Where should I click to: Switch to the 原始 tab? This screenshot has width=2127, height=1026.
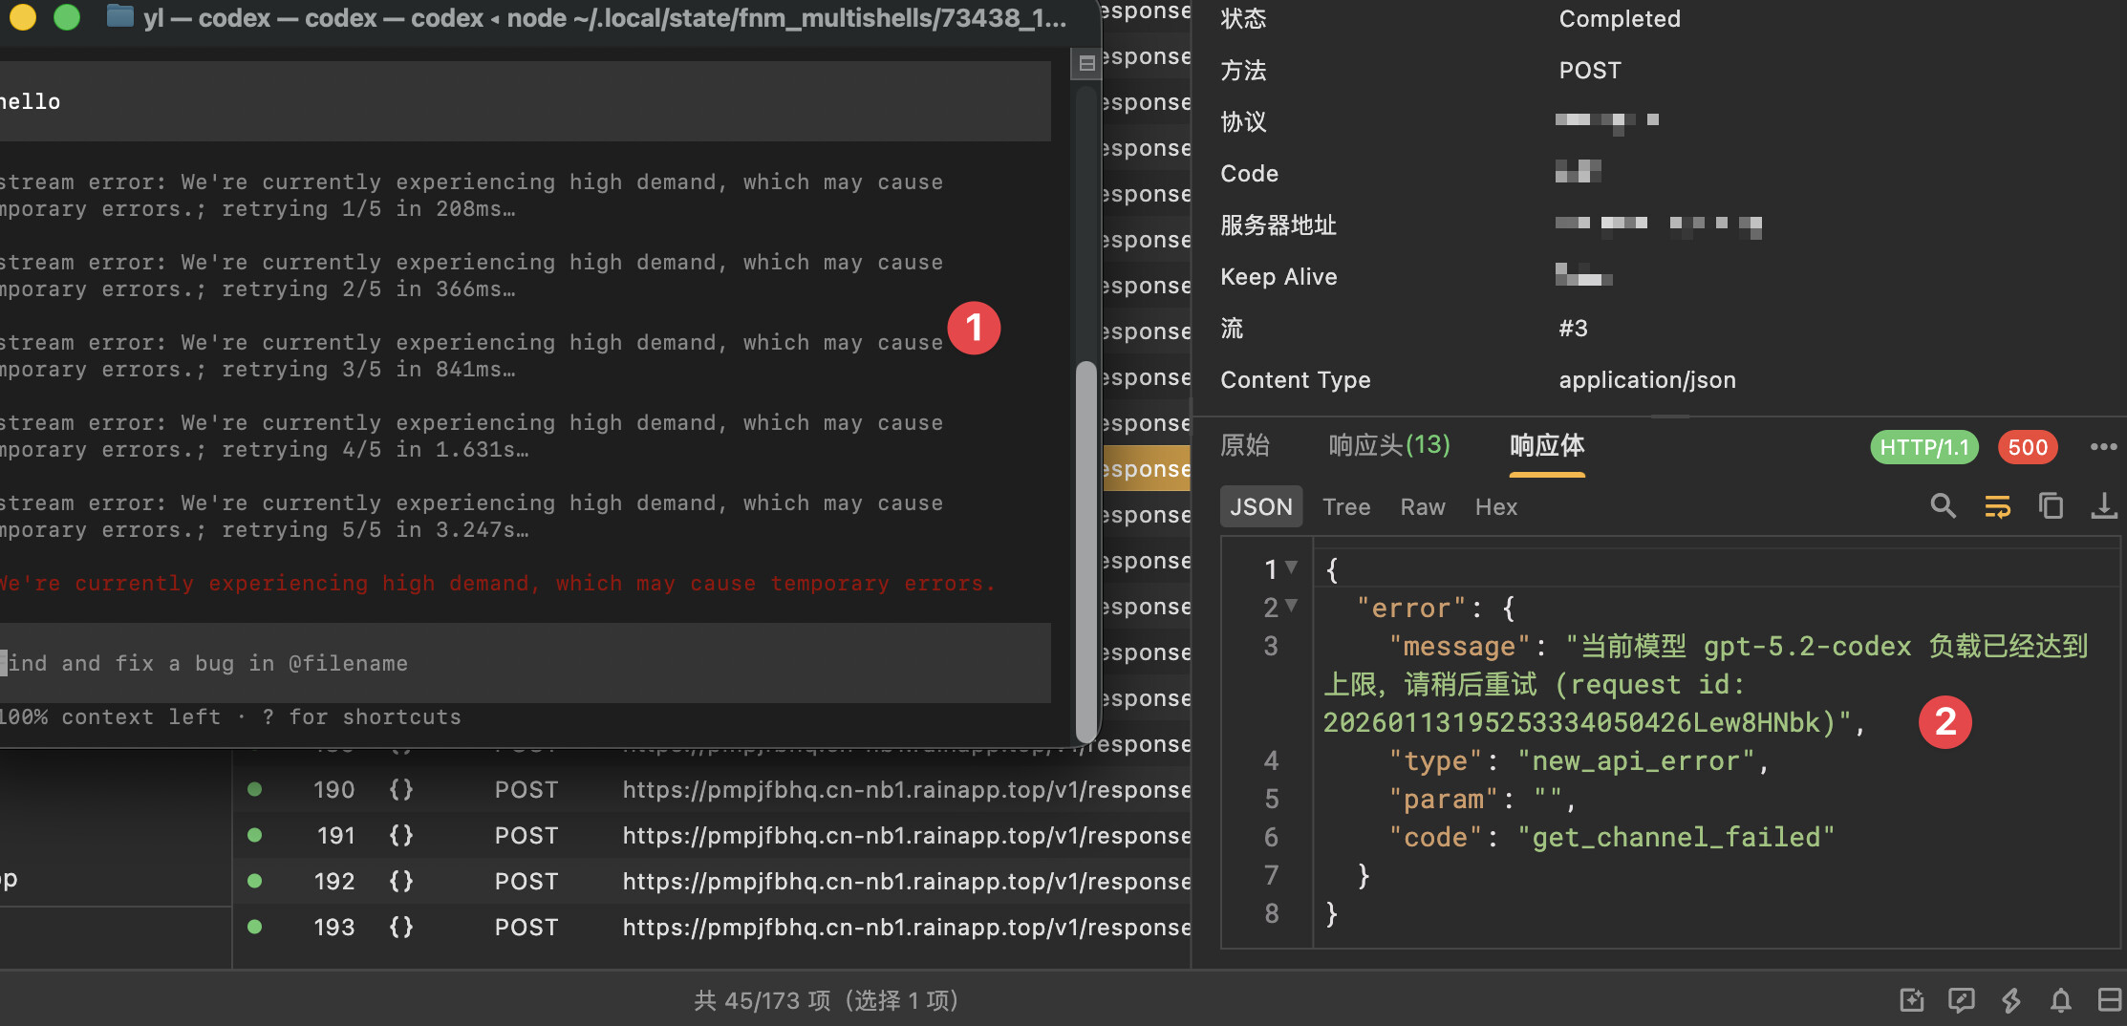pos(1245,445)
